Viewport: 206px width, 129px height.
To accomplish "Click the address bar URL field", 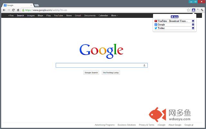I will tap(105, 10).
